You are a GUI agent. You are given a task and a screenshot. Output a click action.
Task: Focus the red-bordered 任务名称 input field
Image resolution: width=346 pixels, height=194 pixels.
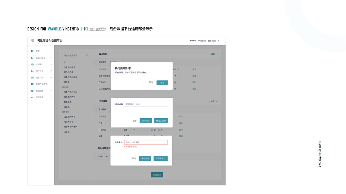click(x=146, y=142)
